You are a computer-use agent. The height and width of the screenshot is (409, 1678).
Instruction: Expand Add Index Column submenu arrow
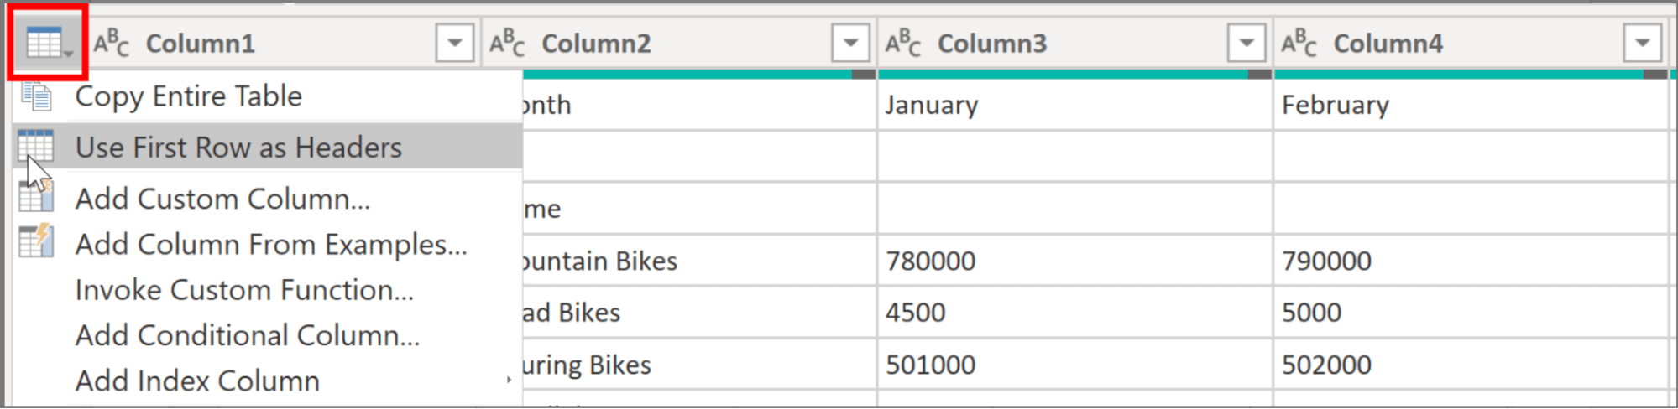point(509,381)
